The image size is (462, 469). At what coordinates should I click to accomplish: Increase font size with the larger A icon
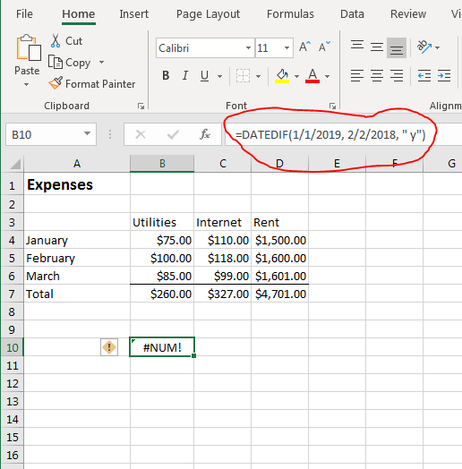[305, 47]
